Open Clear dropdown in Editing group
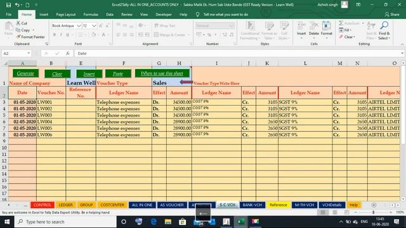 pyautogui.click(x=347, y=37)
